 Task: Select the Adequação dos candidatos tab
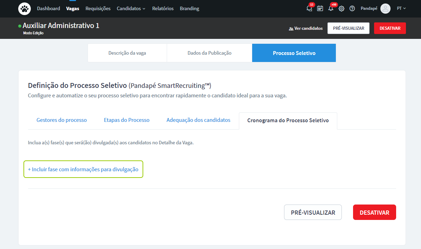click(x=198, y=120)
